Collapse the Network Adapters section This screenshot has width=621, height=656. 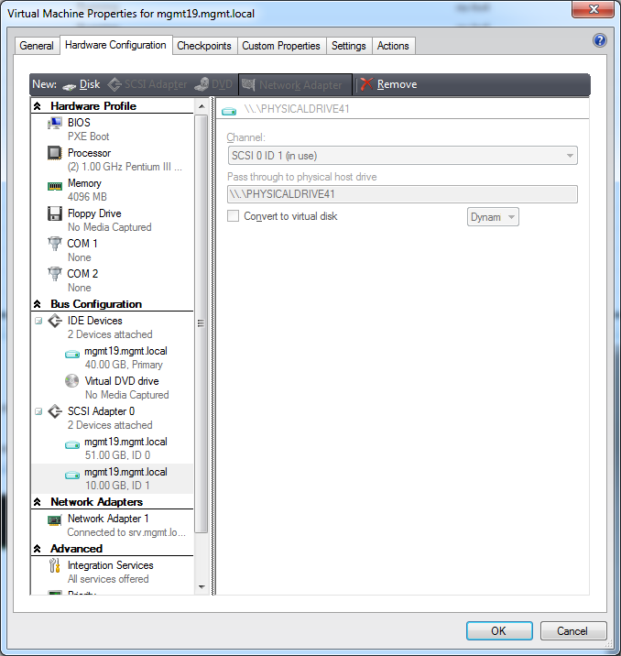[38, 502]
